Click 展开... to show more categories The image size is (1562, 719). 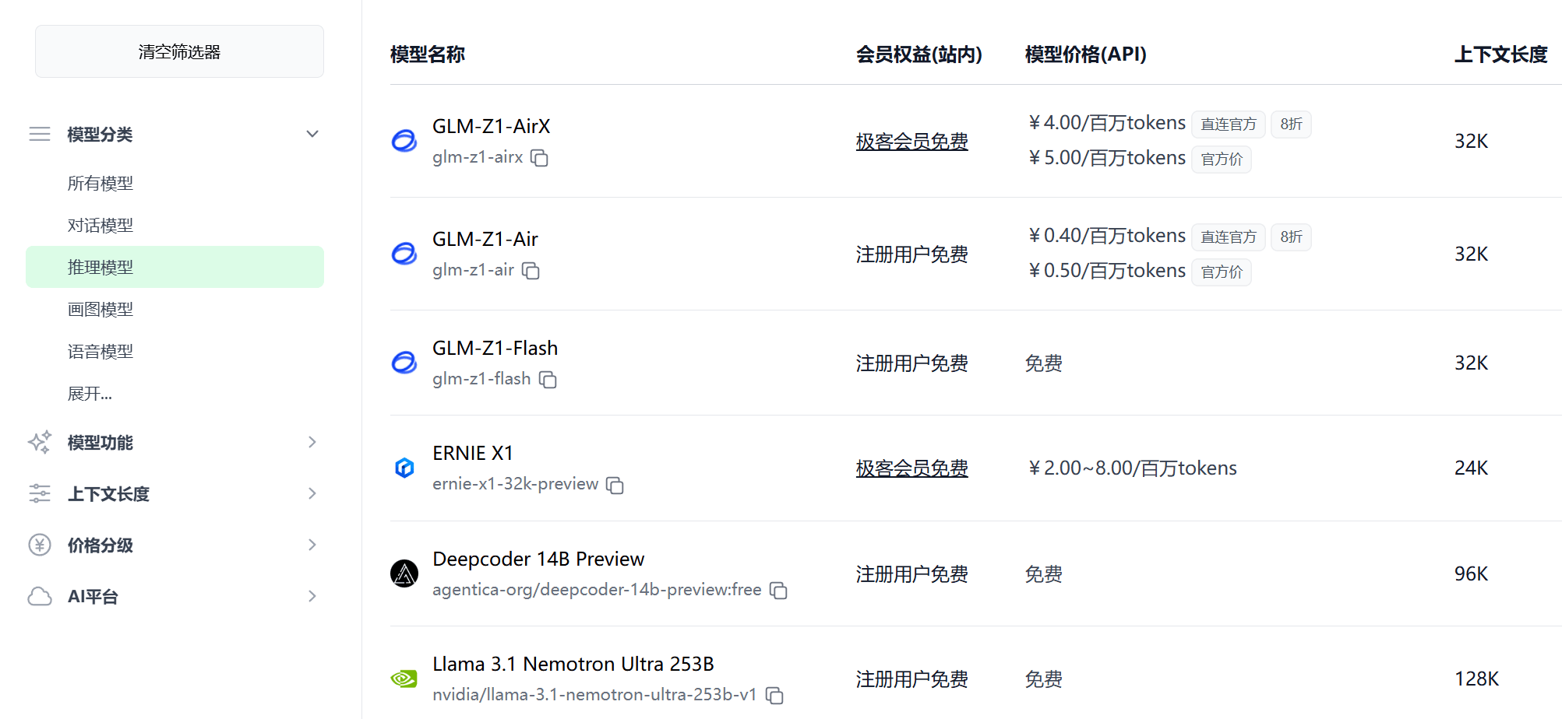[x=90, y=394]
